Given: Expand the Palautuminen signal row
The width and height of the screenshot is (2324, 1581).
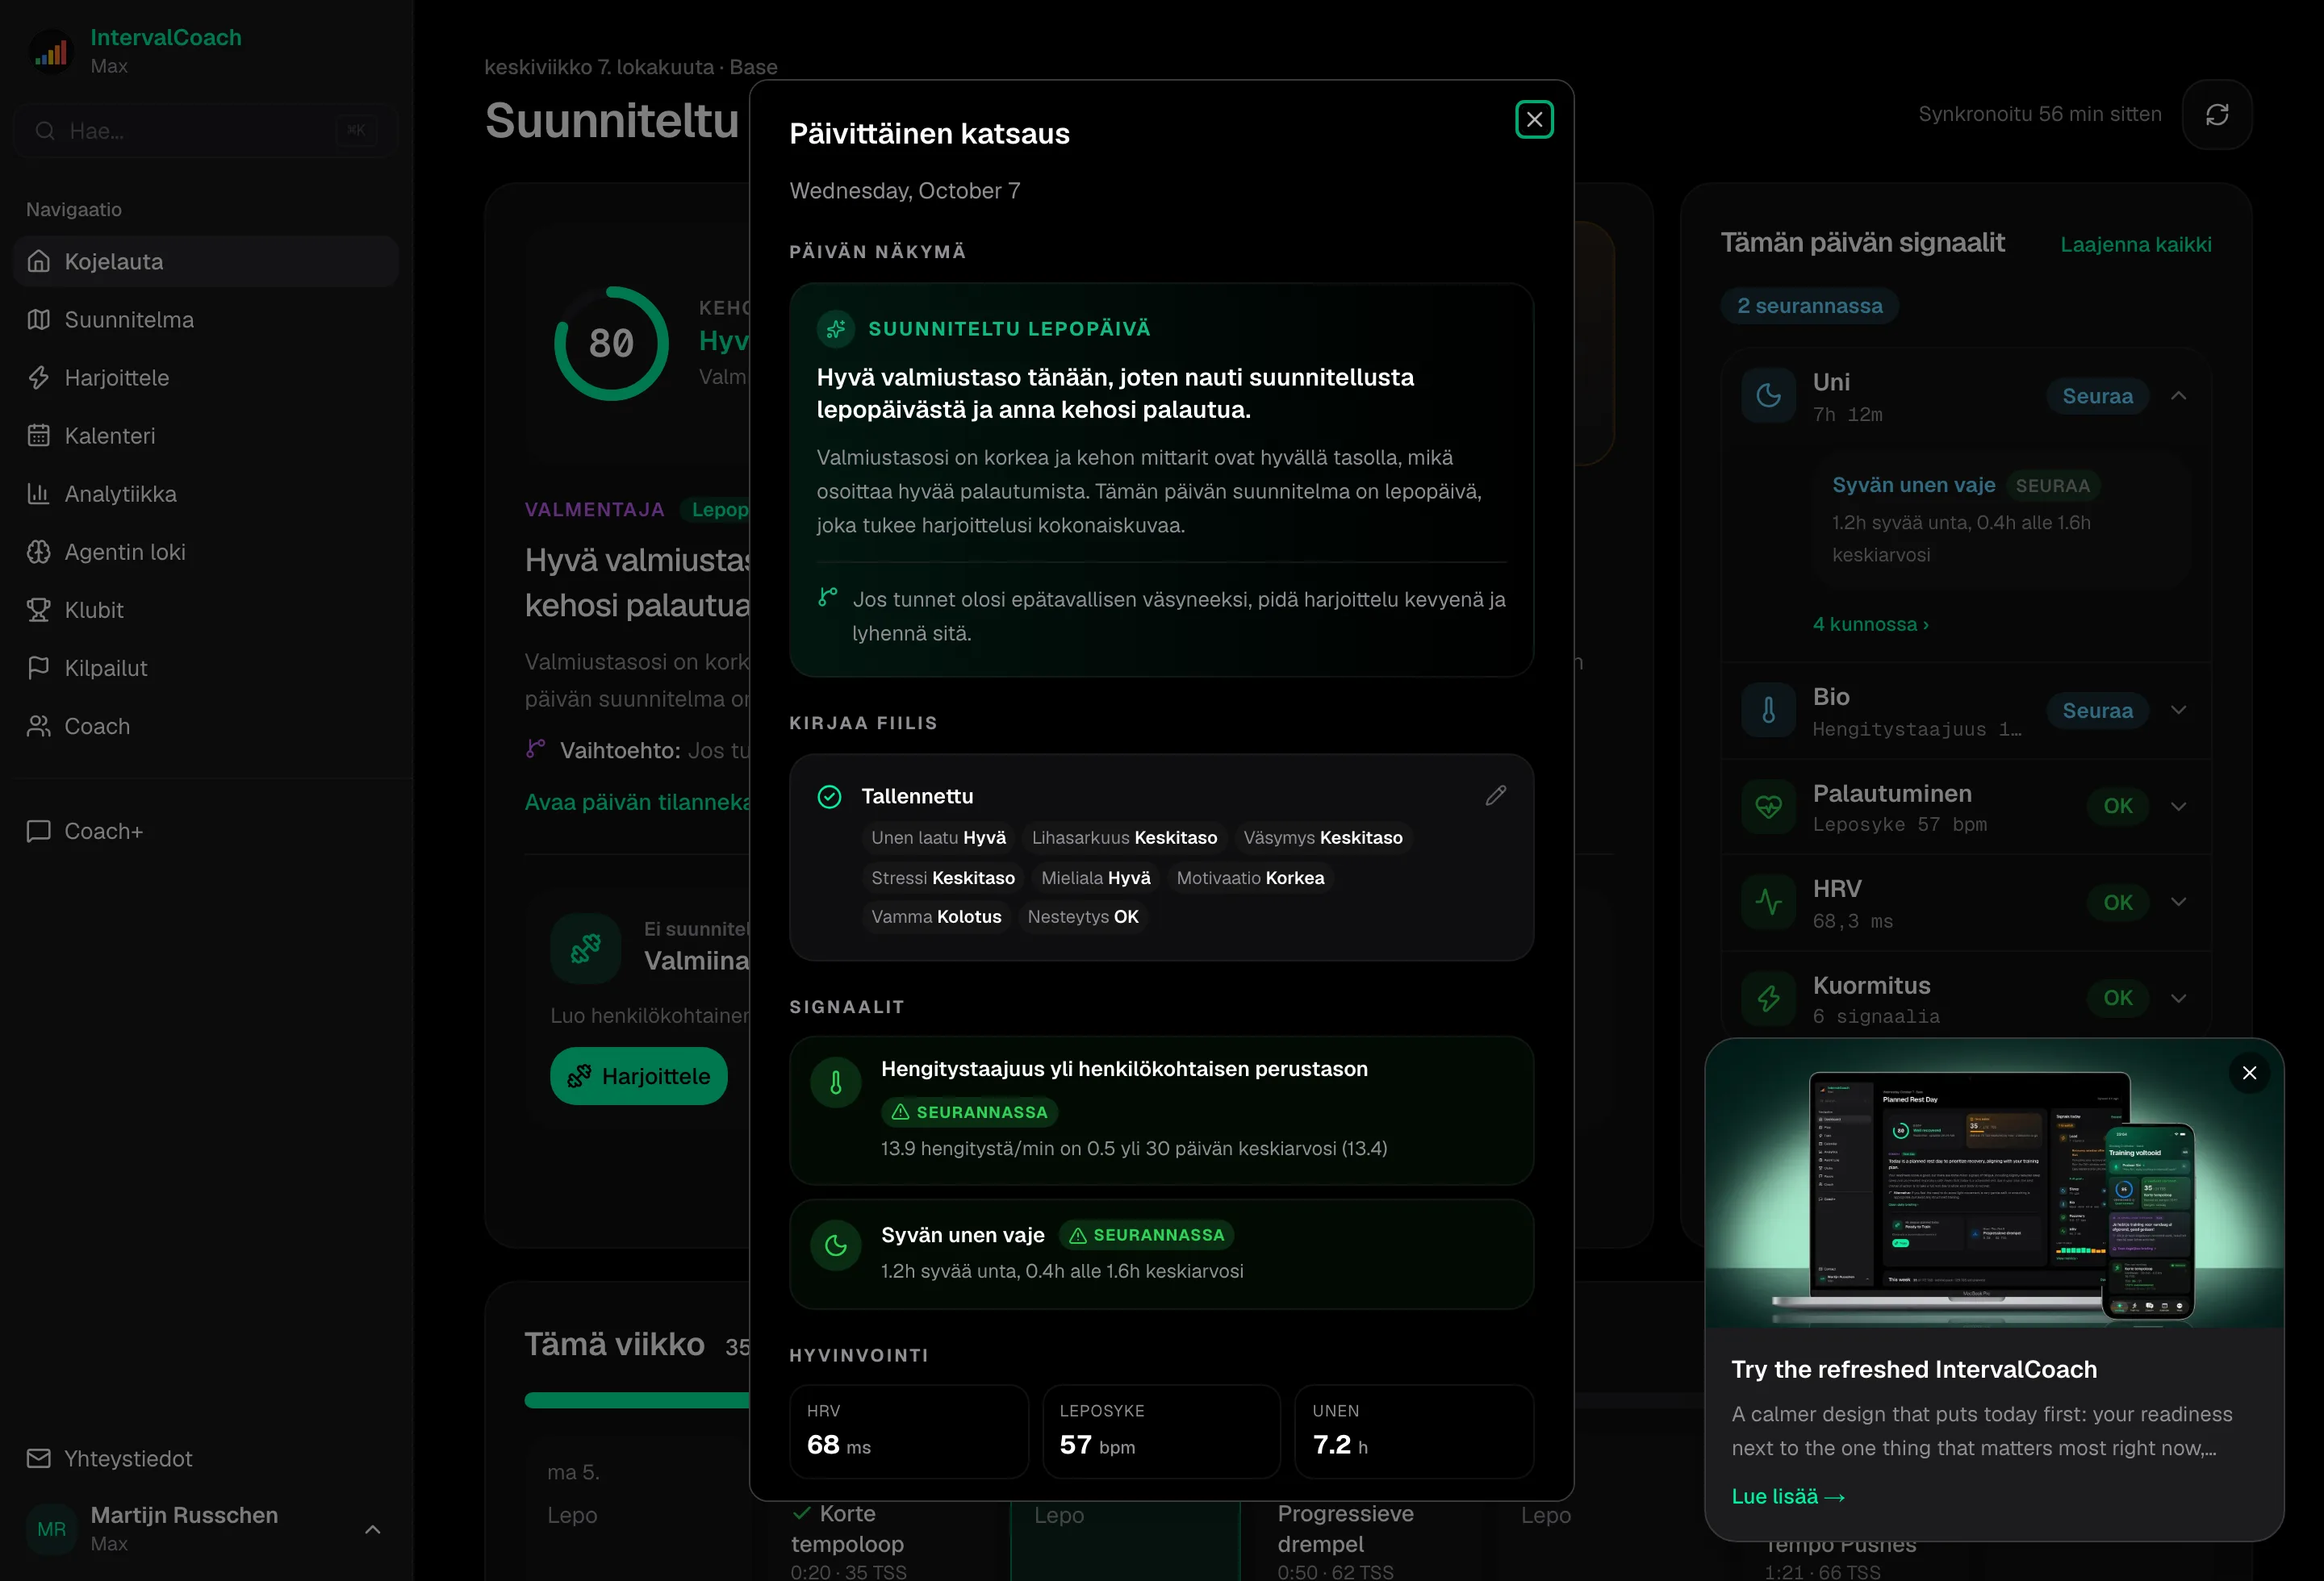Looking at the screenshot, I should (2178, 807).
